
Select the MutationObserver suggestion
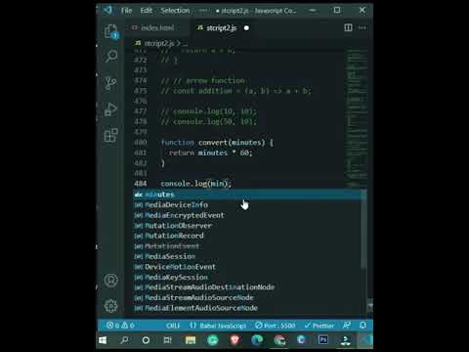tap(247, 226)
